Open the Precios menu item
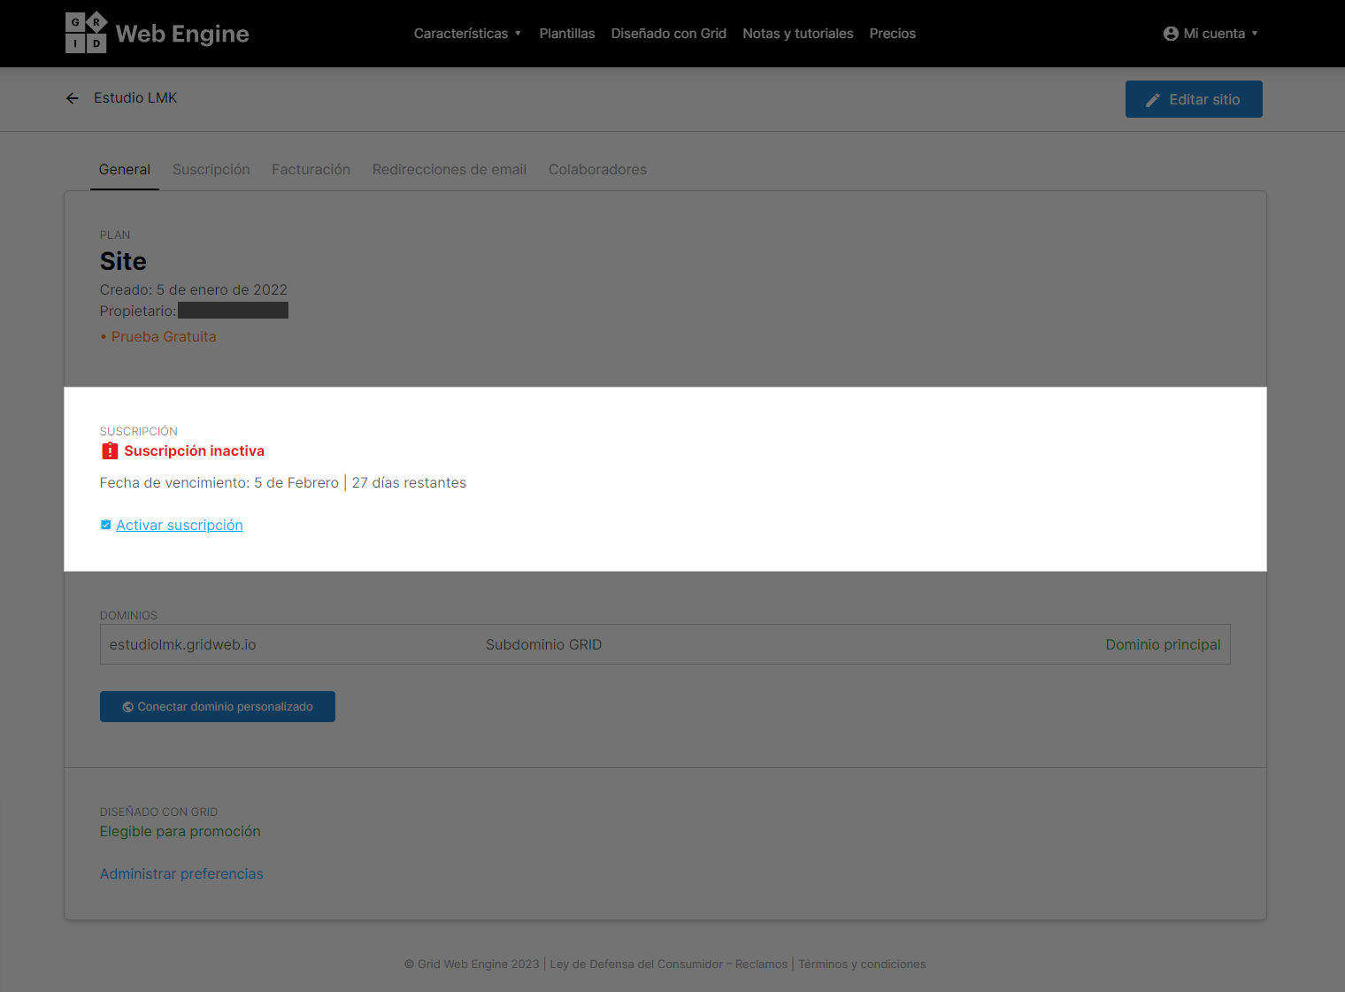The height and width of the screenshot is (992, 1345). pyautogui.click(x=892, y=34)
